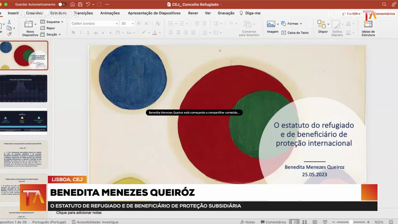This screenshot has width=398, height=224.
Task: Expand the Formas shapes dropdown
Action: coord(301,24)
